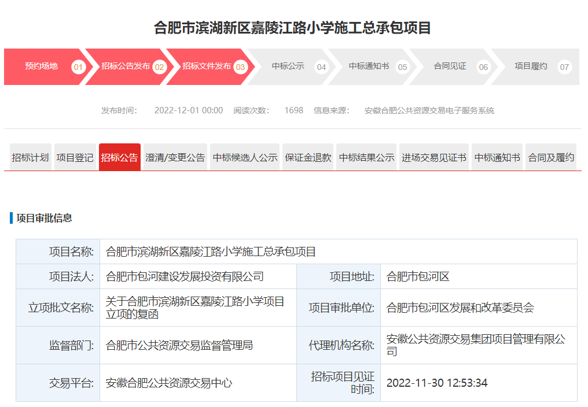Switch to 中标通知书 tab in tab bar
The height and width of the screenshot is (407, 588).
[x=497, y=157]
